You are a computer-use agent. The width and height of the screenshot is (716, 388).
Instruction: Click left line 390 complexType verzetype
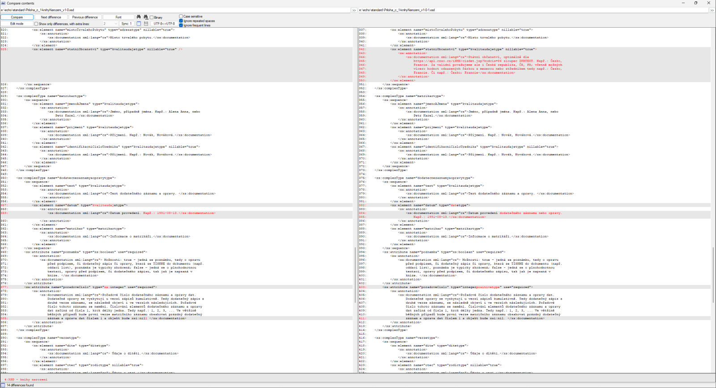(48, 338)
